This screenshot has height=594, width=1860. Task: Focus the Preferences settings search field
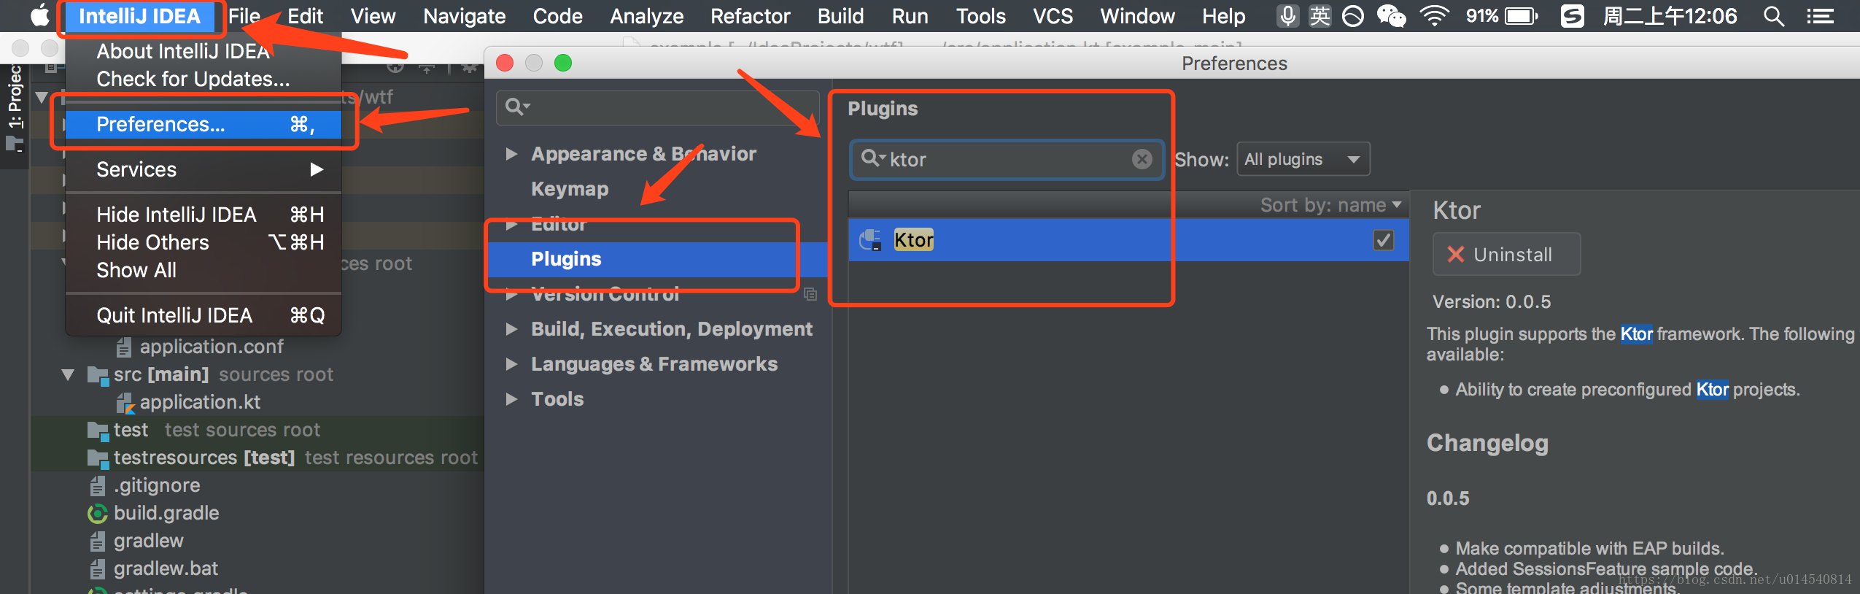click(x=657, y=108)
